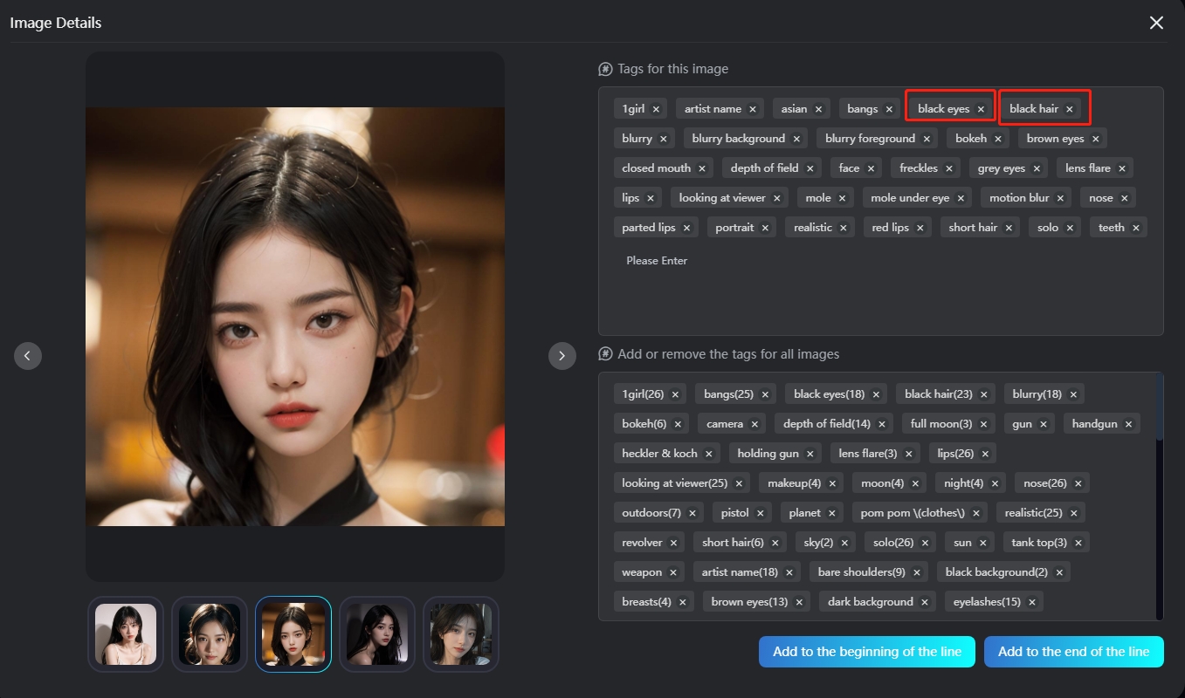Remove 'heckler & koch' tag from all images
Viewport: 1185px width, 698px height.
708,454
